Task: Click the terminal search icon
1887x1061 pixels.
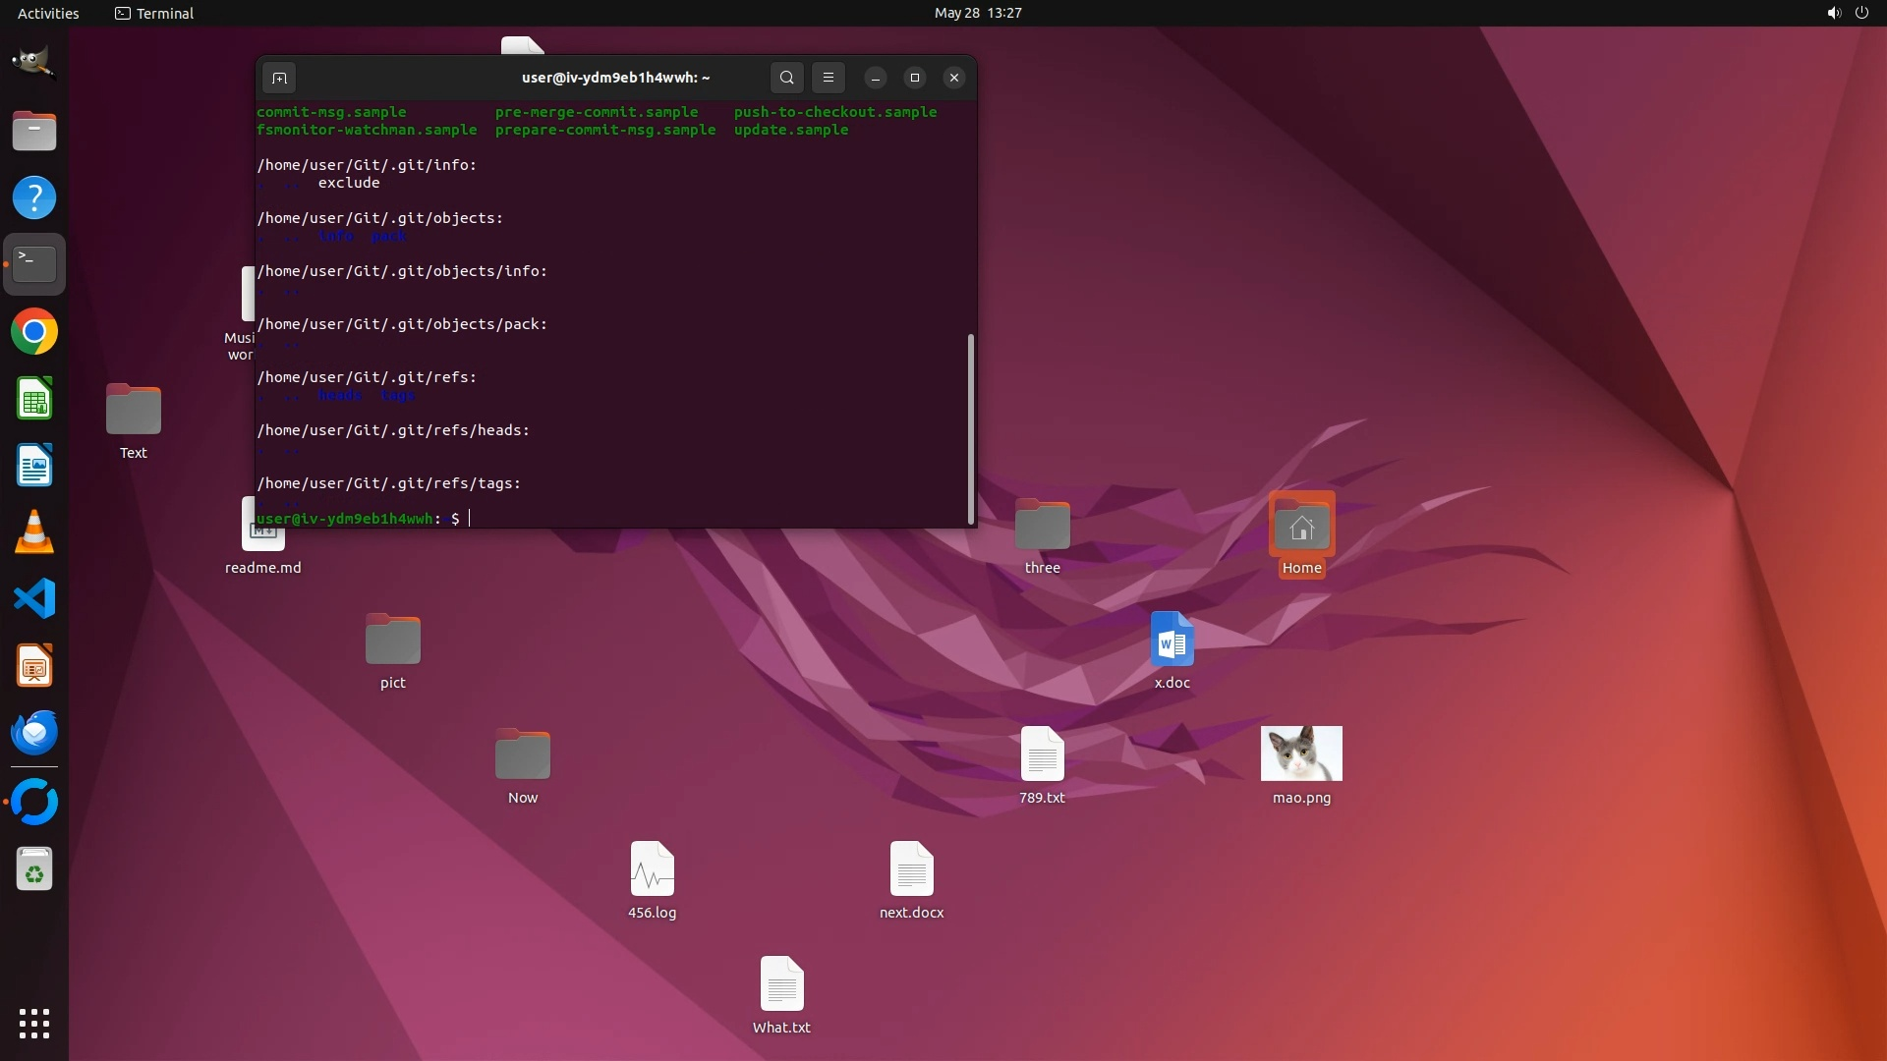Action: pos(786,78)
